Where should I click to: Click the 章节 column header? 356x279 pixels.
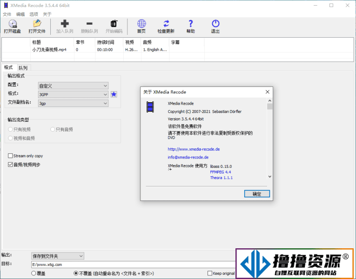pos(85,42)
